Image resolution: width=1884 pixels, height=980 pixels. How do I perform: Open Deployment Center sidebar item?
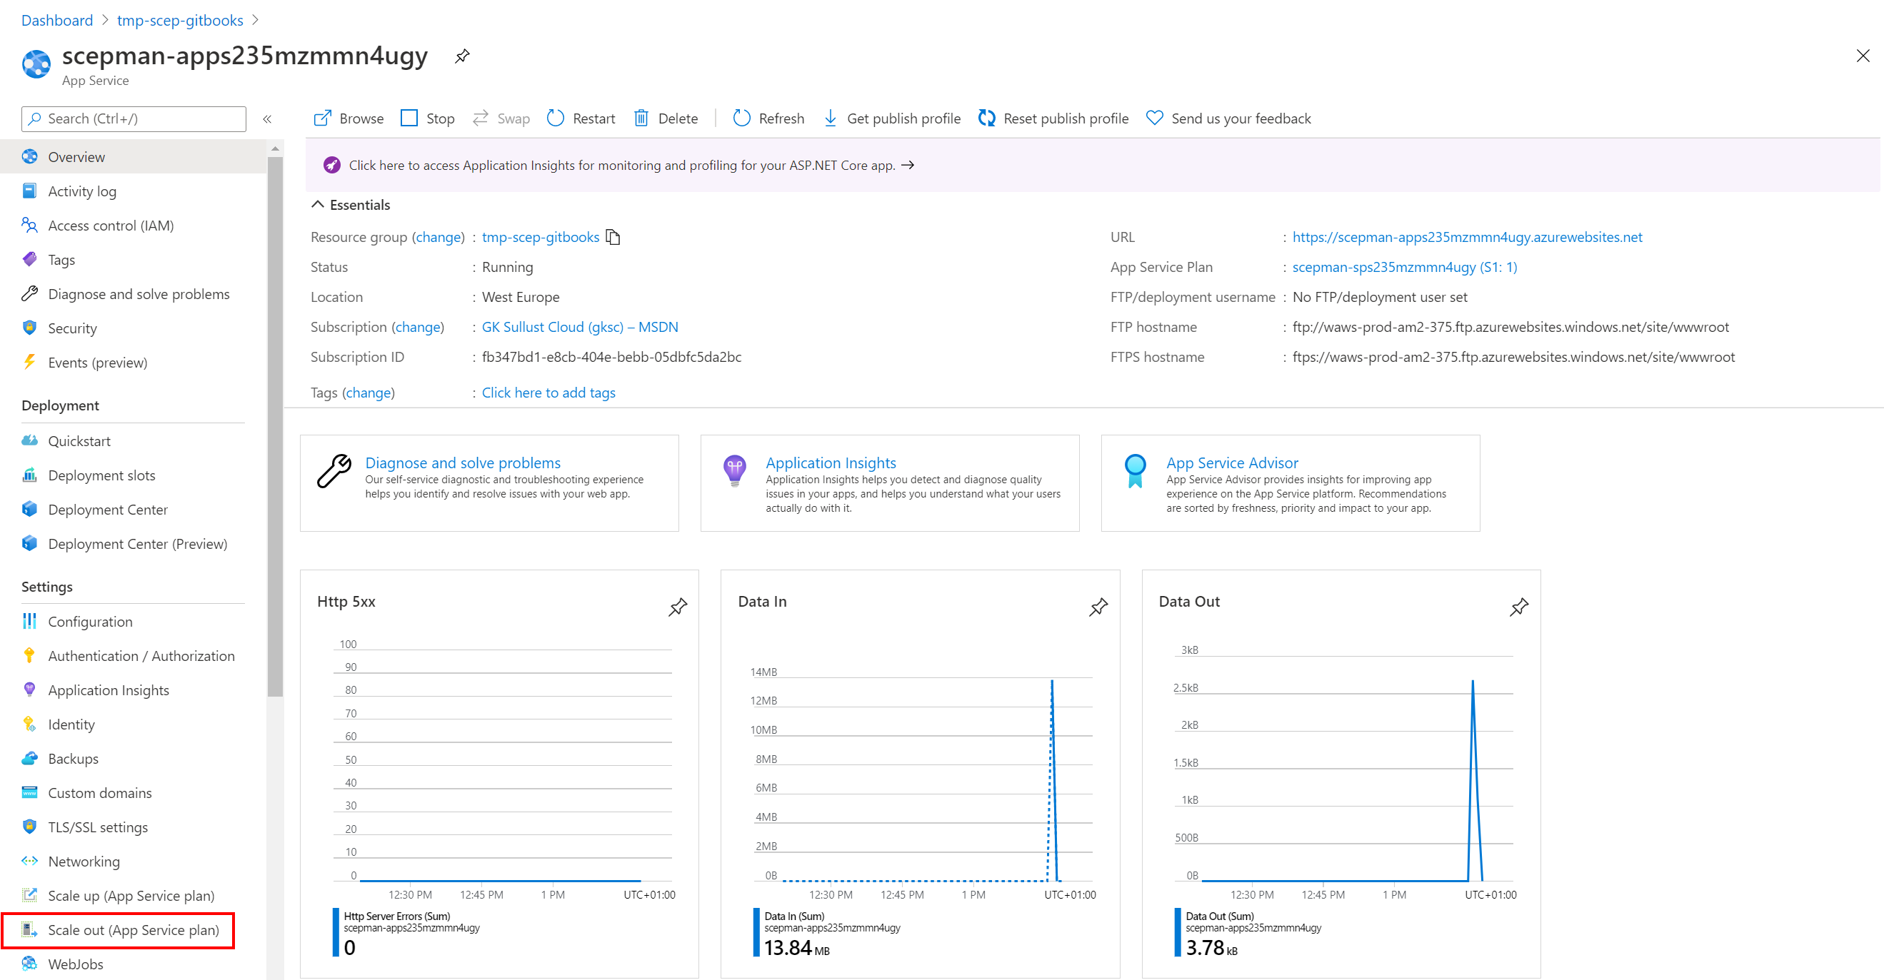pos(133,510)
